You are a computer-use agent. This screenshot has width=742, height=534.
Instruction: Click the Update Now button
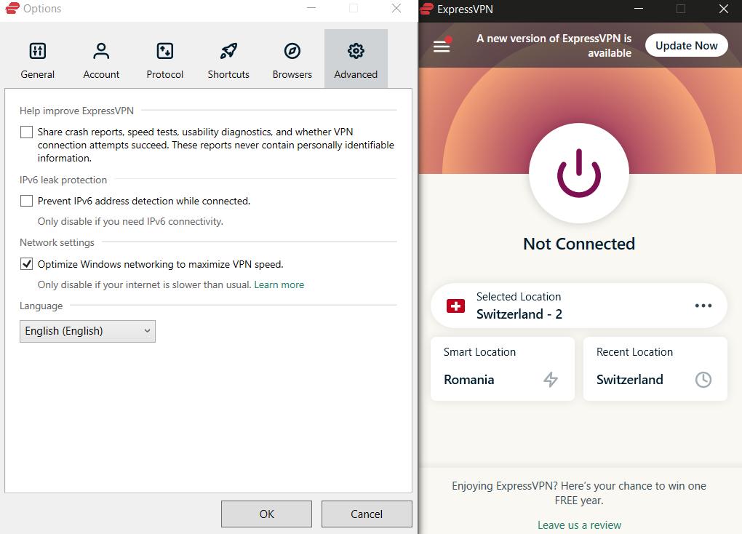(686, 45)
